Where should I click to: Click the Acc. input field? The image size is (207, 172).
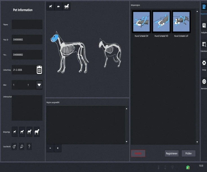coord(27,55)
